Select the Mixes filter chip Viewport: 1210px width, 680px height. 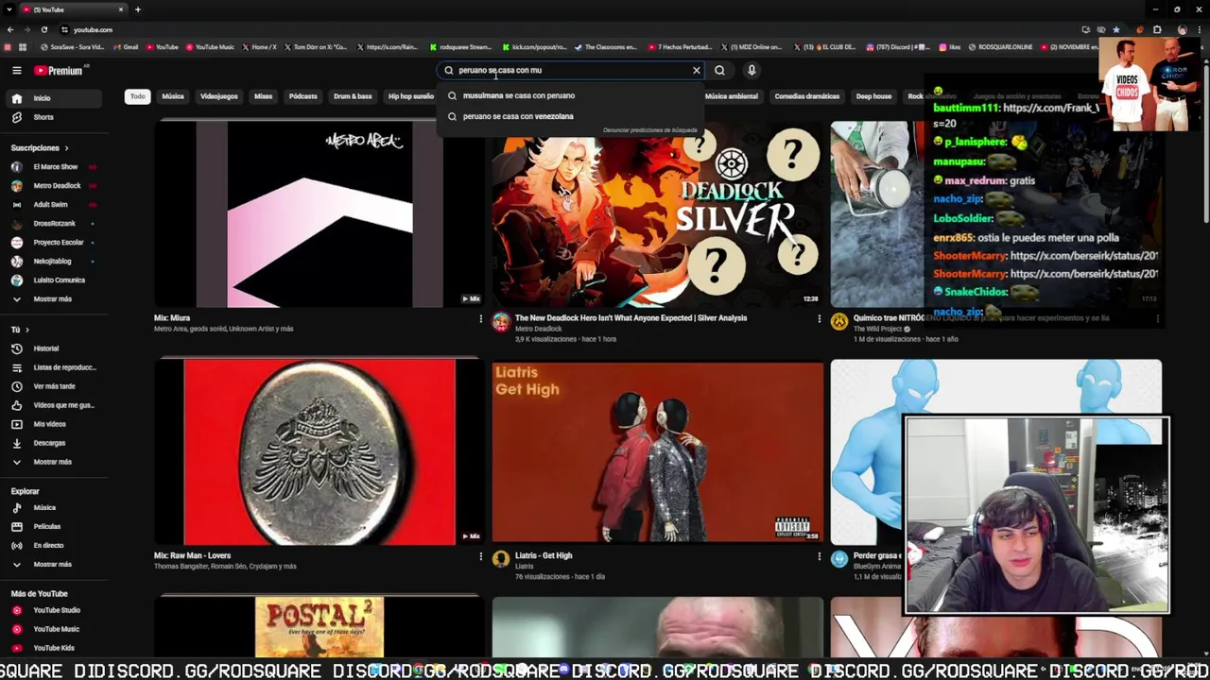[x=263, y=96]
